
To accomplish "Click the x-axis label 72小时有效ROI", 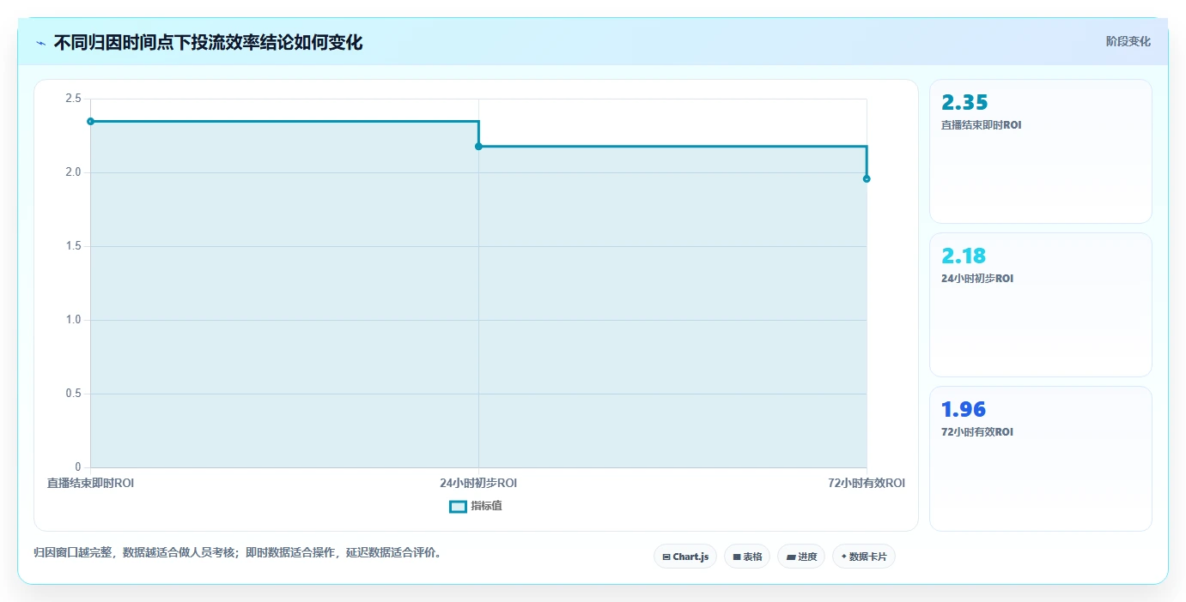I will (x=867, y=483).
